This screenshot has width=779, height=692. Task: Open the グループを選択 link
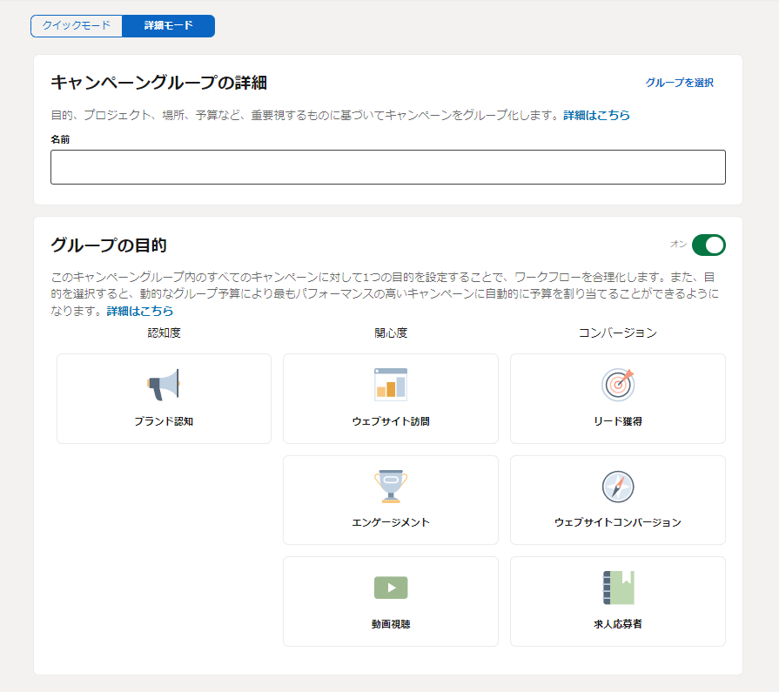(x=679, y=83)
